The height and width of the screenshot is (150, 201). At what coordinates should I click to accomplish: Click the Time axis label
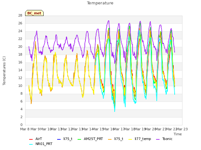[x=178, y=134]
